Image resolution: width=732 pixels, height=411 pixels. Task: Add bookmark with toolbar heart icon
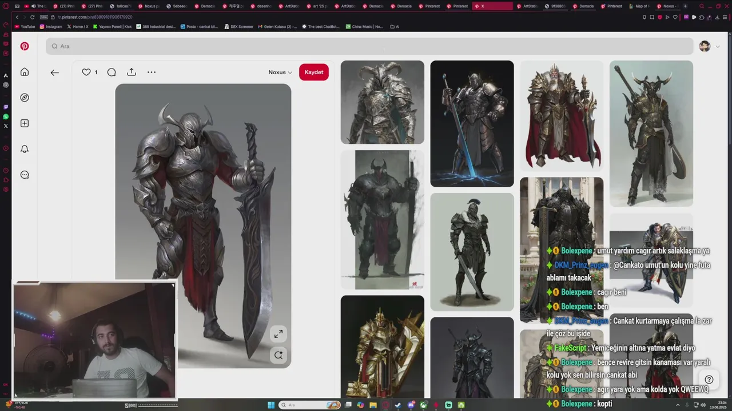(675, 17)
